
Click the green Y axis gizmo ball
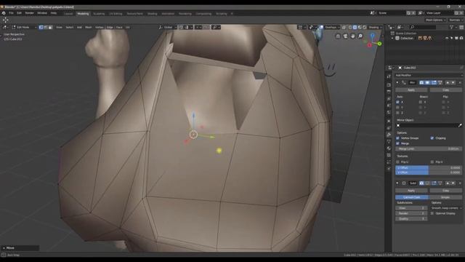tap(379, 44)
